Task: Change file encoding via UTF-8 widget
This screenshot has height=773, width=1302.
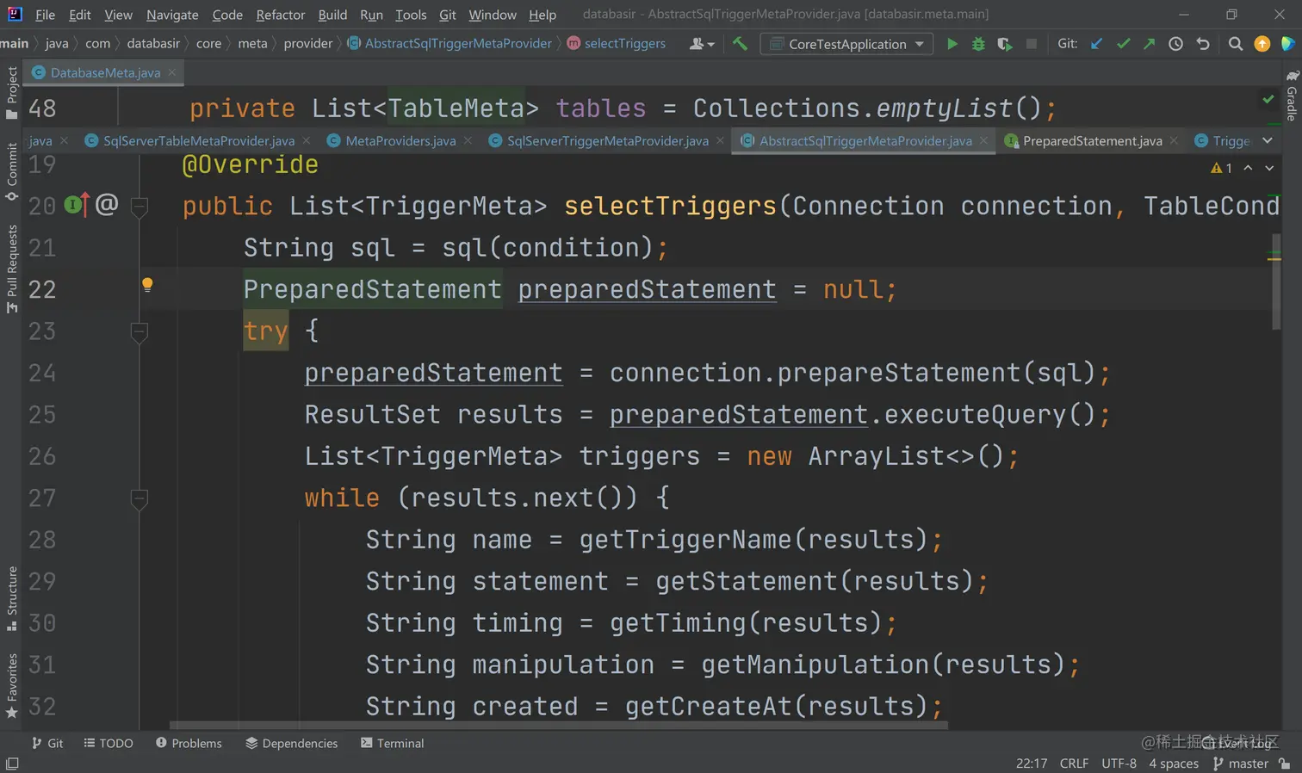Action: pos(1119,764)
